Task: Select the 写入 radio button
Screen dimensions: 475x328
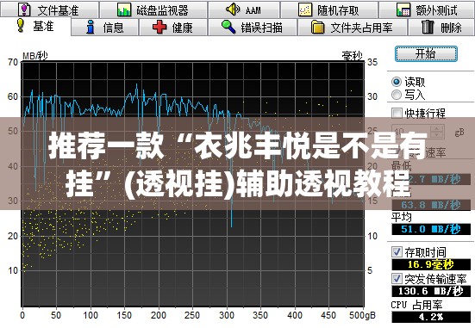Action: pyautogui.click(x=397, y=95)
